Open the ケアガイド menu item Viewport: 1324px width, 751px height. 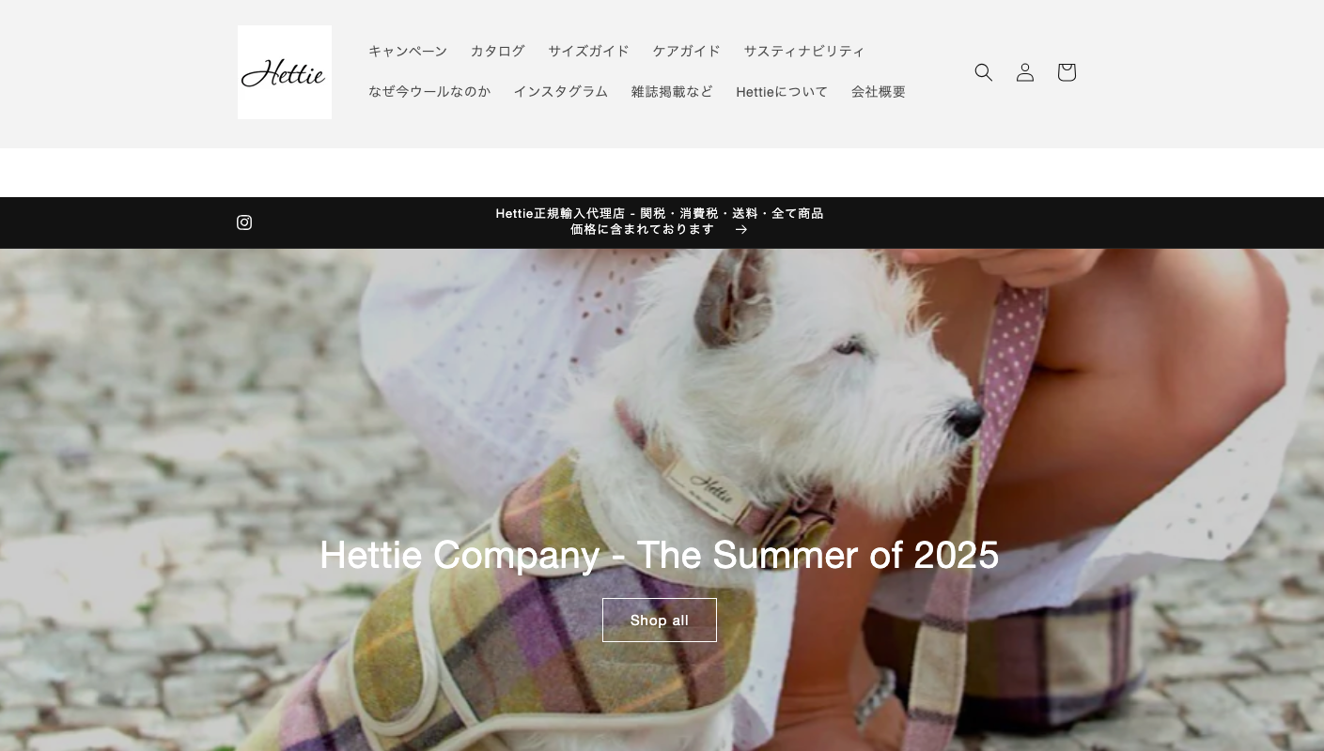coord(687,51)
